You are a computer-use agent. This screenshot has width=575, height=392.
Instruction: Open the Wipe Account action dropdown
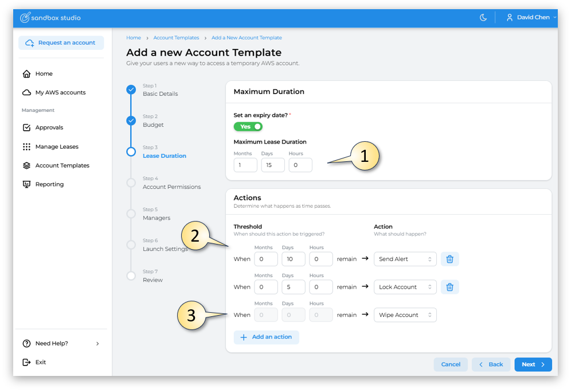[405, 315]
